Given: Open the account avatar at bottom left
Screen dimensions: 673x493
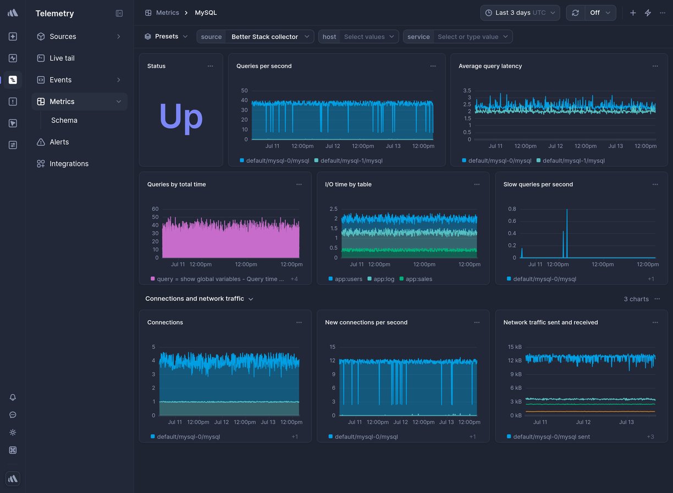Looking at the screenshot, I should tap(13, 479).
